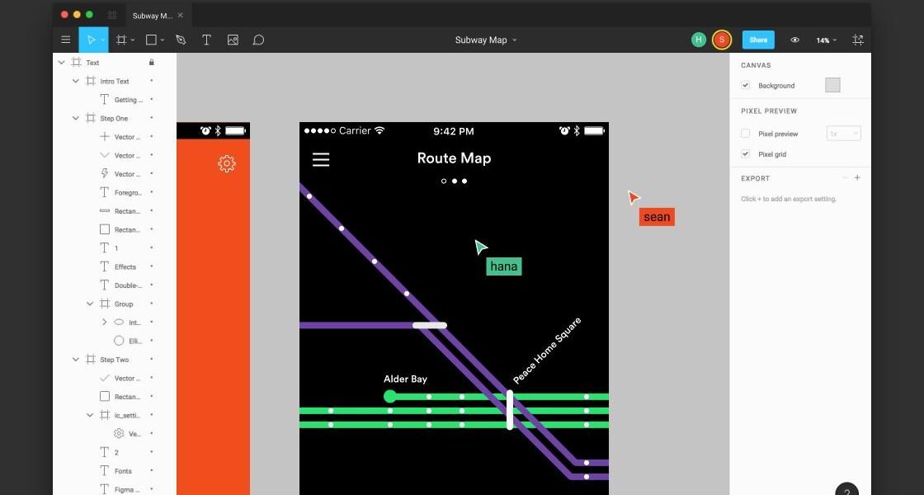
Task: Click the Peace Home Square label
Action: tap(547, 351)
